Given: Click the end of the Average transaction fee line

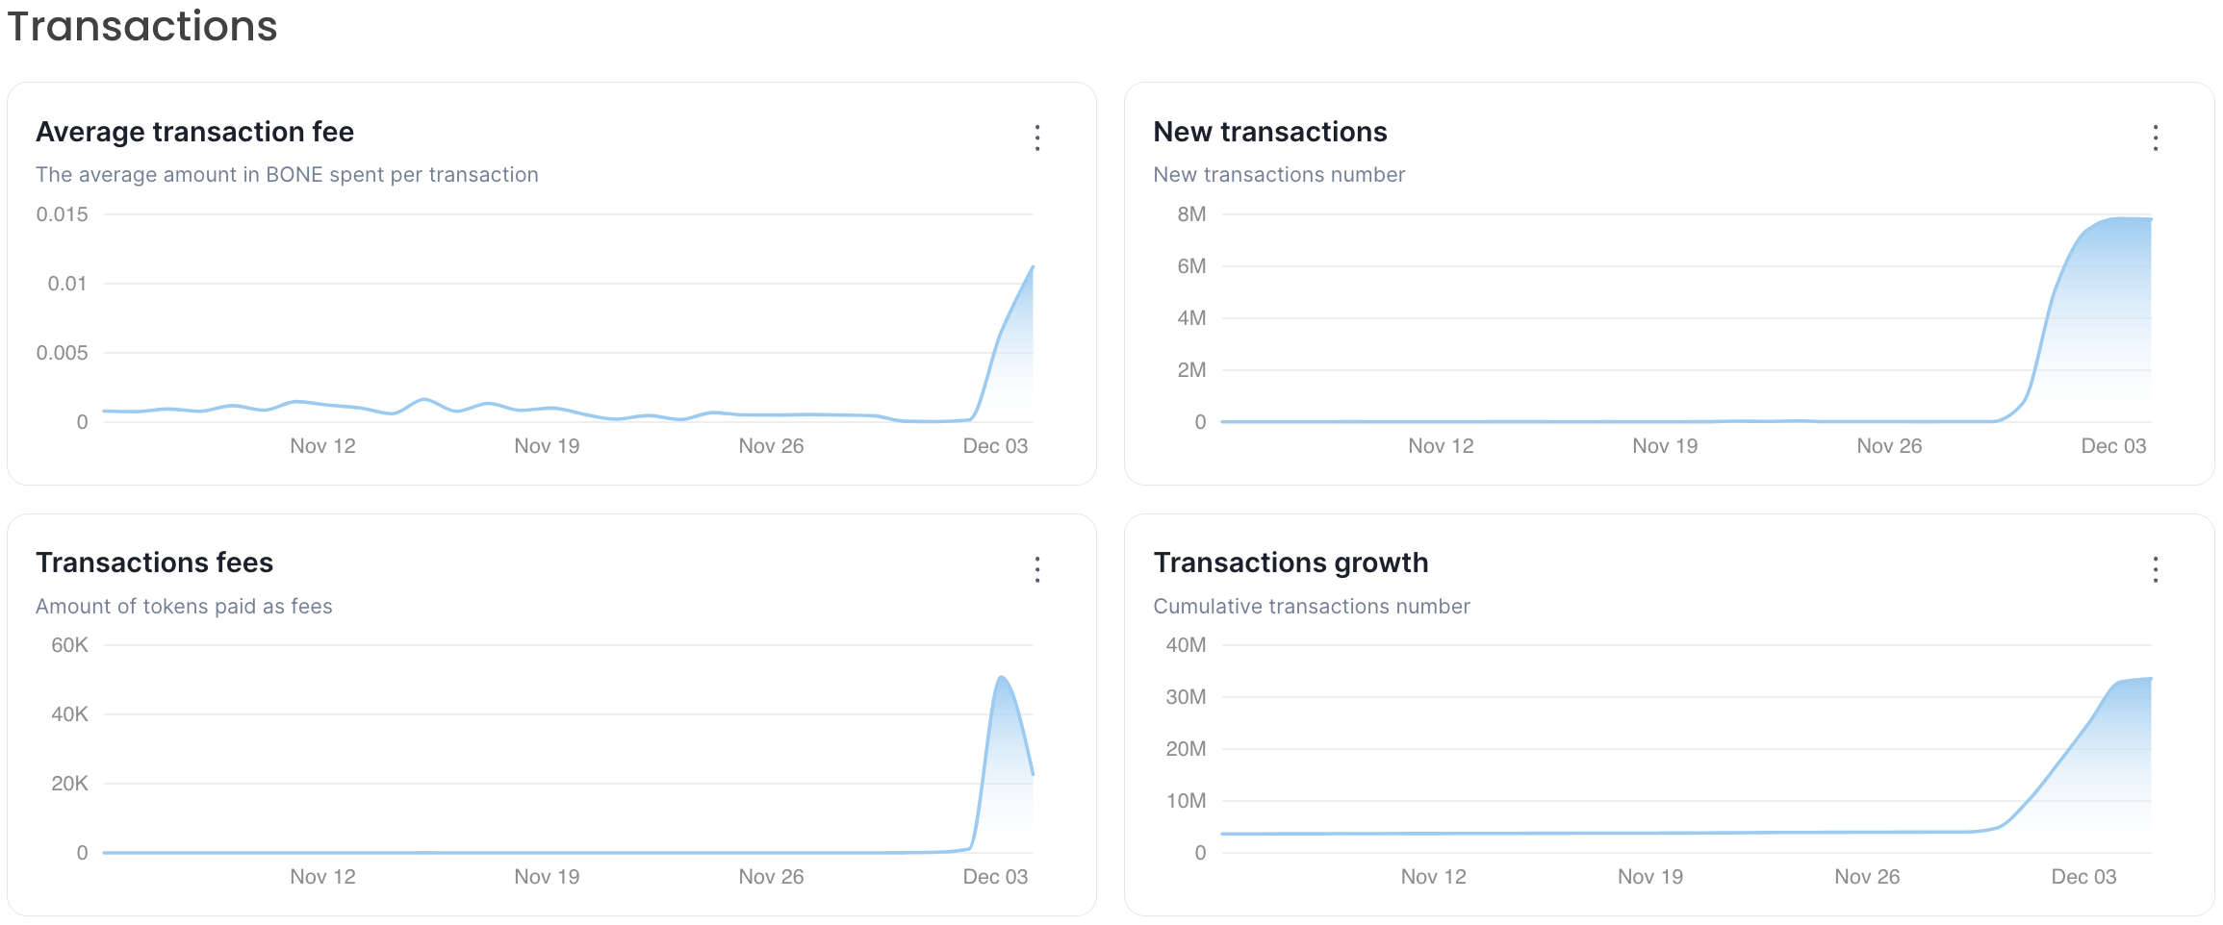Looking at the screenshot, I should tap(1032, 267).
